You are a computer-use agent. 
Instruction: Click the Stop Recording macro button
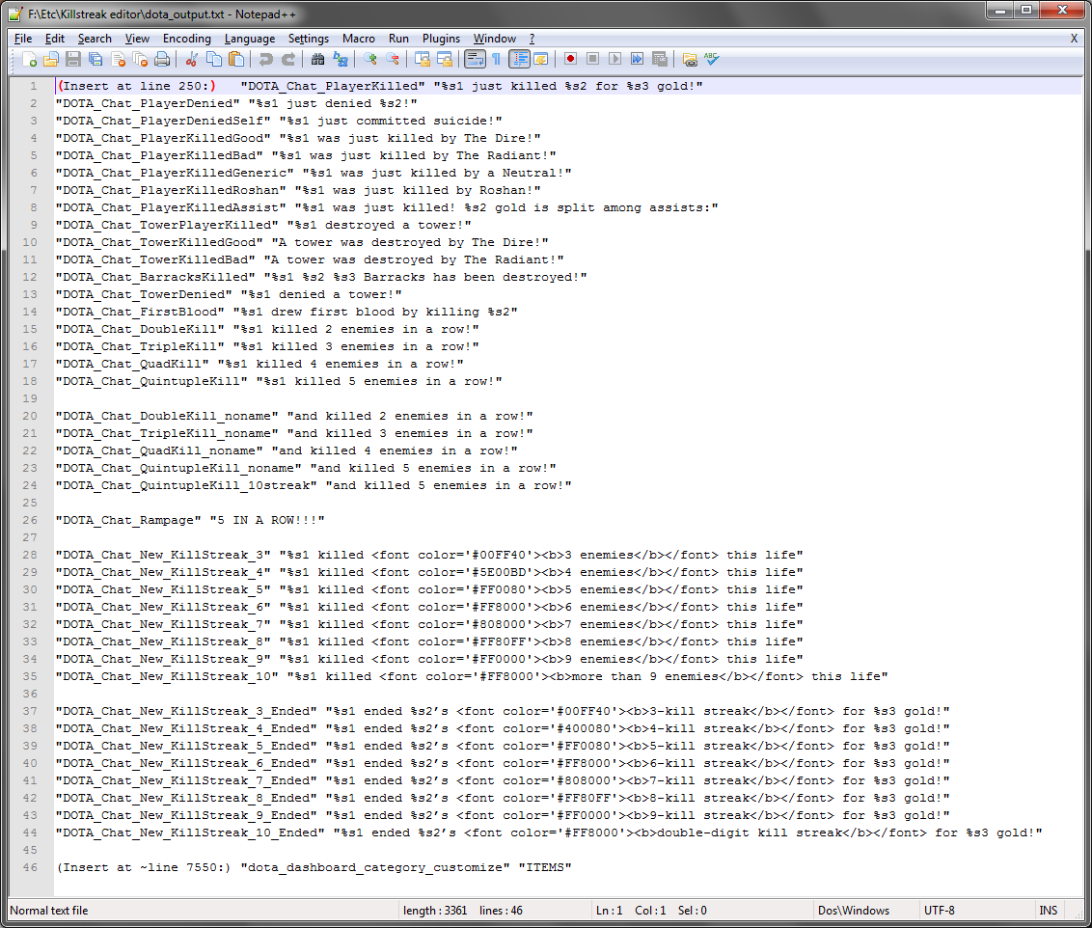coord(592,59)
